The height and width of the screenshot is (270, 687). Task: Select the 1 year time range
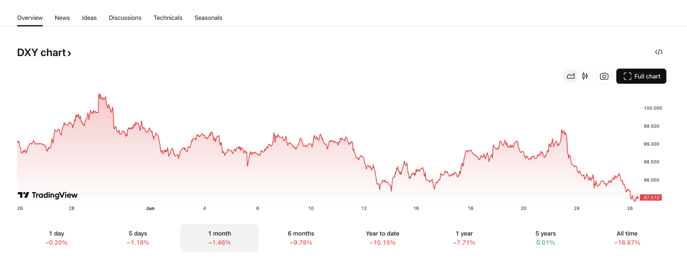(x=464, y=238)
